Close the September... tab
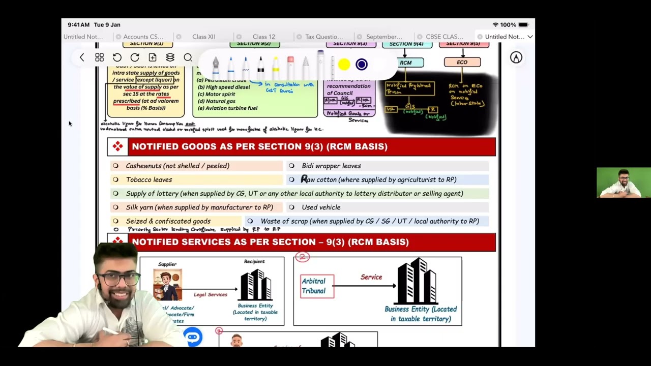 tap(359, 37)
